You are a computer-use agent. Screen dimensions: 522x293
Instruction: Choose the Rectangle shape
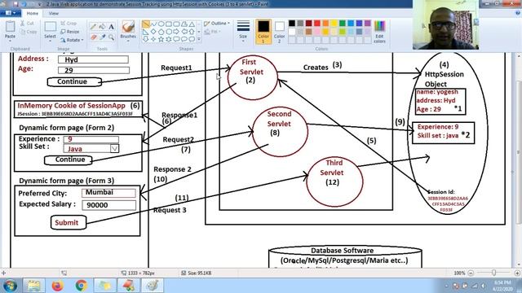point(169,24)
